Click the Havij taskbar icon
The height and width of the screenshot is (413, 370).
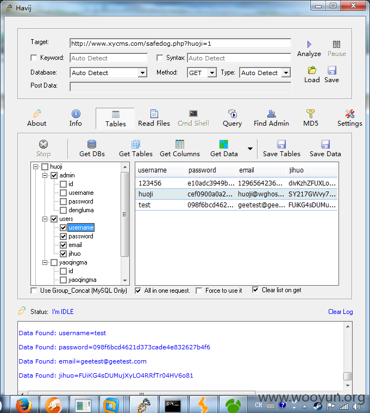[143, 405]
